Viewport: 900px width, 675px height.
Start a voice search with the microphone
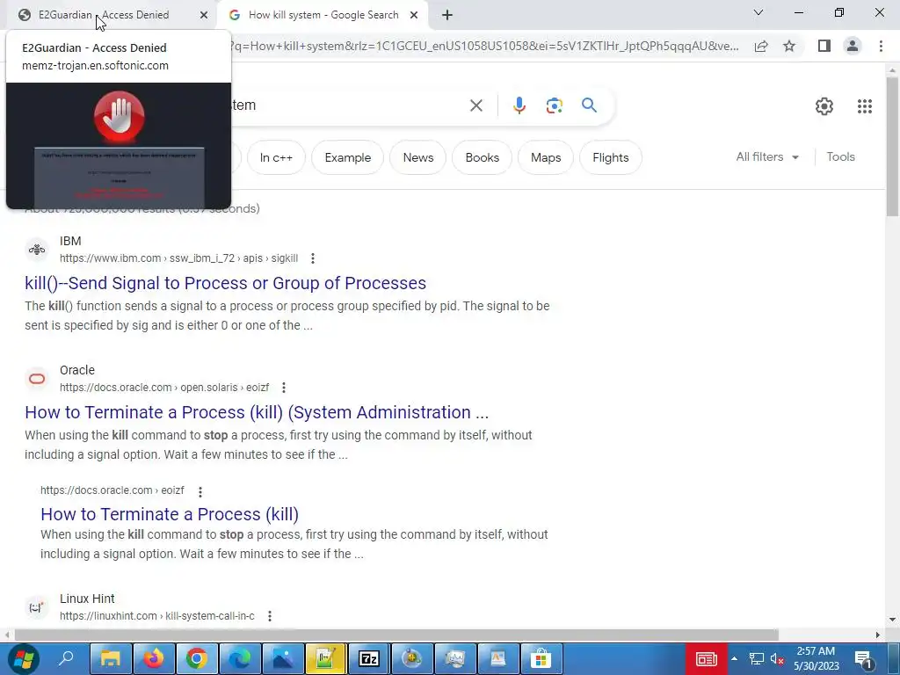pos(519,105)
